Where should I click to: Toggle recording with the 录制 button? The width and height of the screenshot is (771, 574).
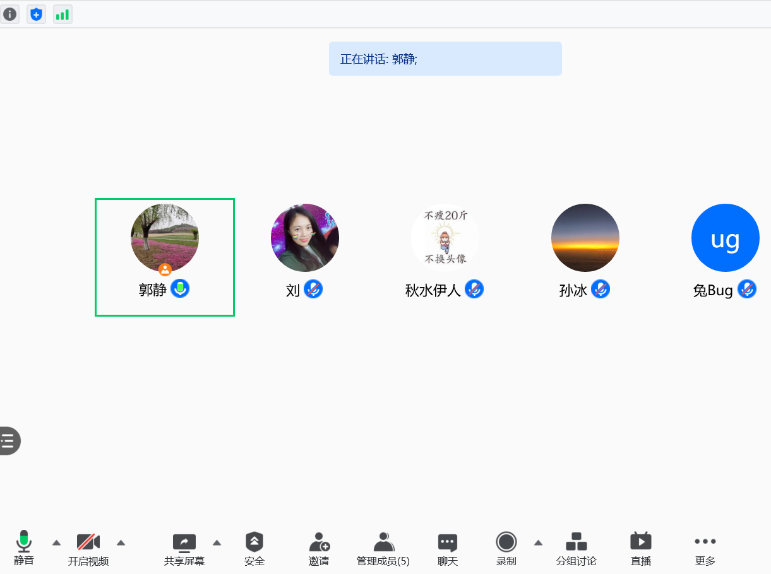tap(506, 548)
